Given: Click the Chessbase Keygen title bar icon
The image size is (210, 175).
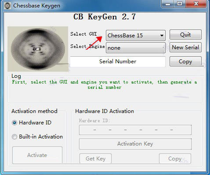Looking at the screenshot, I should coord(7,6).
